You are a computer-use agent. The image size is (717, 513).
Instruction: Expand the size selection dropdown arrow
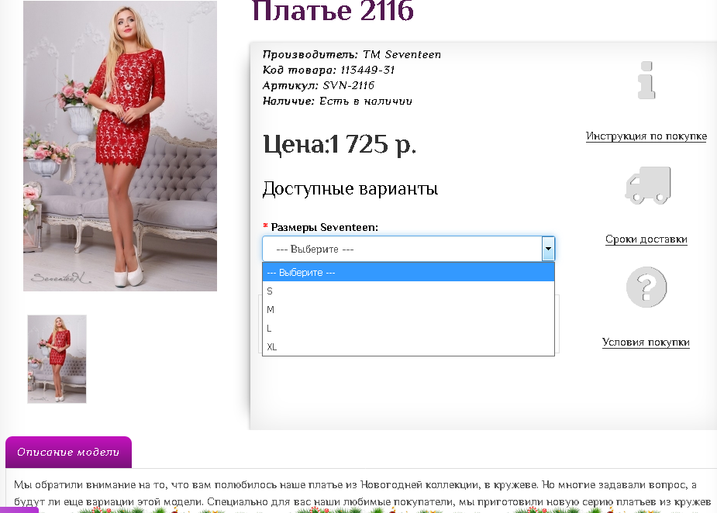pos(549,249)
